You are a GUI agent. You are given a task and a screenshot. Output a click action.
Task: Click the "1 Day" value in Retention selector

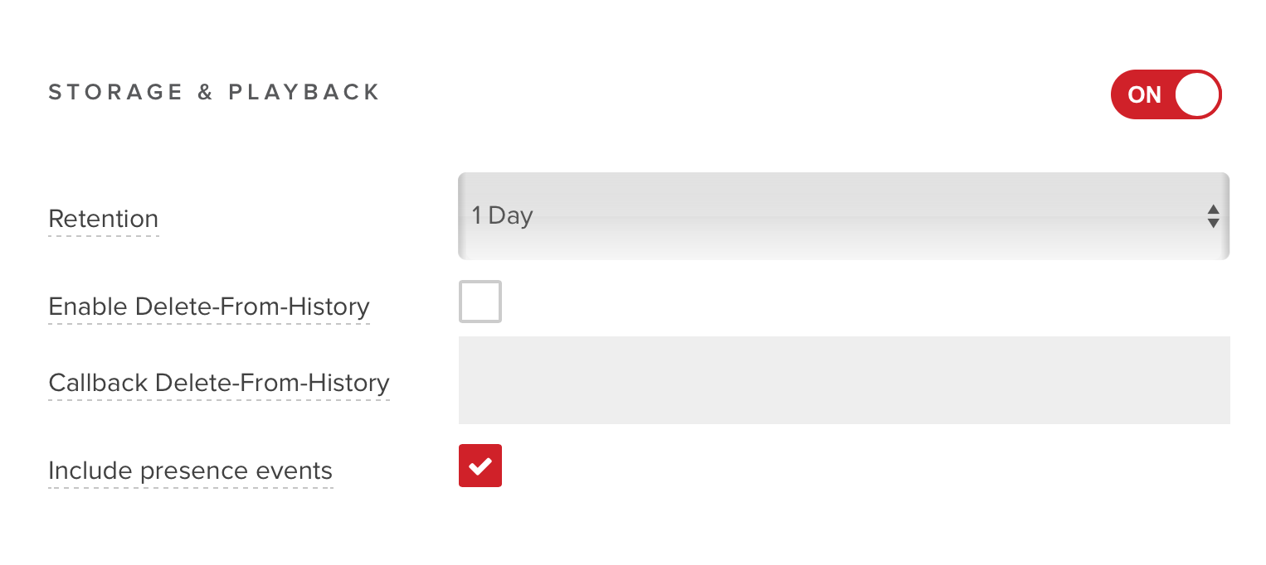[x=503, y=216]
